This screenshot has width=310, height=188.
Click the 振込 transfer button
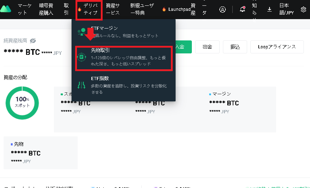click(235, 47)
